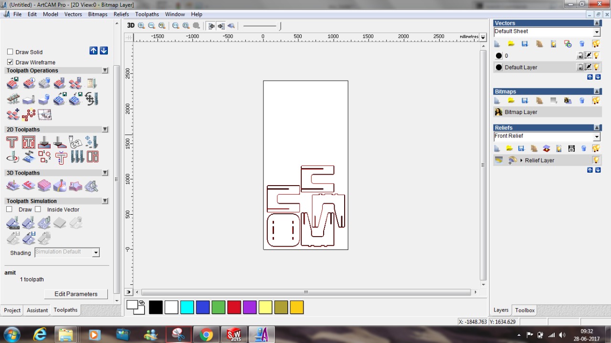Open a vector layer from folder icon
Viewport: 611px width, 343px height.
click(x=511, y=44)
